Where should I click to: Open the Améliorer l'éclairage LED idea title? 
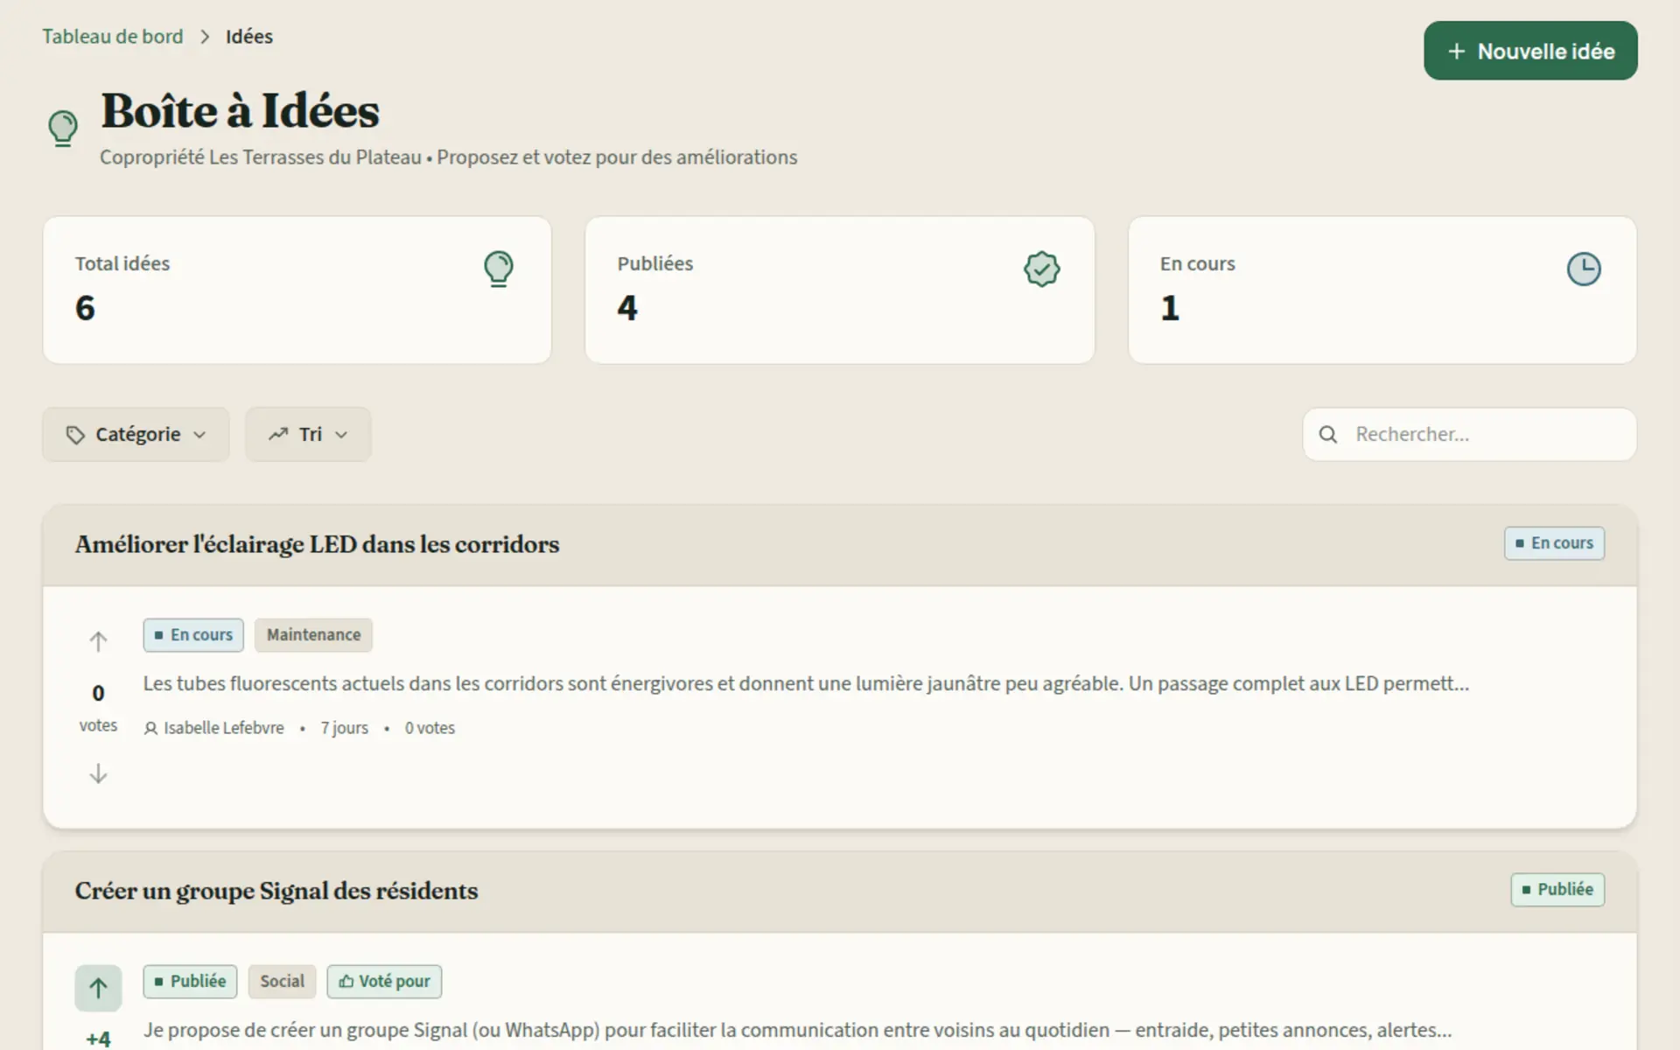coord(317,544)
